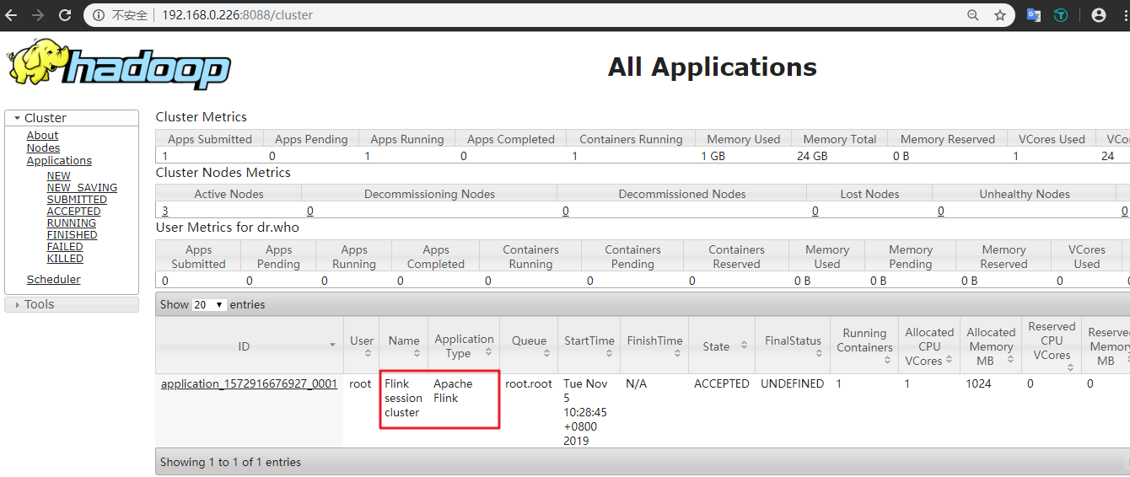Collapse the Cluster sidebar section
Image resolution: width=1130 pixels, height=477 pixels.
[x=17, y=119]
